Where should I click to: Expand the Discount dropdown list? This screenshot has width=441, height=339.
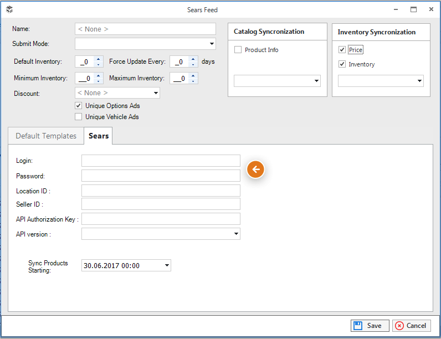tap(117, 93)
